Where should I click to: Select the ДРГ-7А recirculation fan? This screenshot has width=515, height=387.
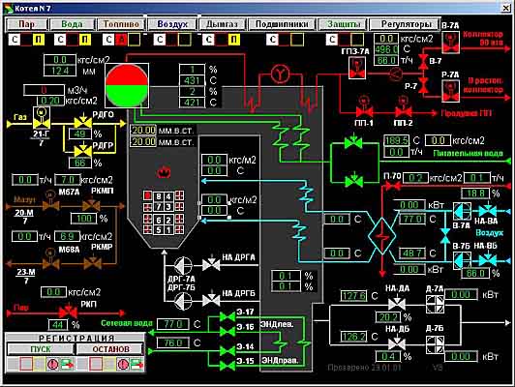(183, 265)
